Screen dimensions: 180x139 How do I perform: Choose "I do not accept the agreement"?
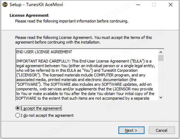(x=18, y=115)
